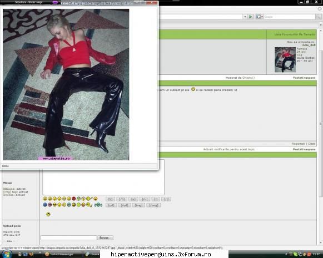Click the Iulia_doll profile thumbnail
The image size is (323, 258).
point(285,59)
